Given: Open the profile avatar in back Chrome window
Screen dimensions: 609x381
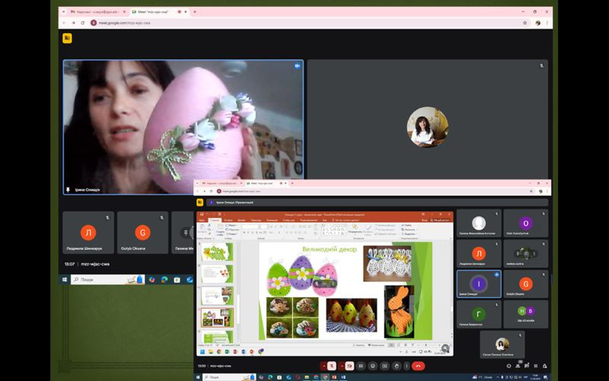Looking at the screenshot, I should coord(537,23).
